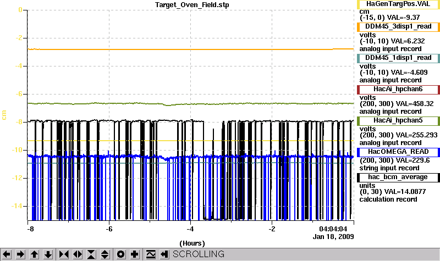Click the VAL=229.6 readout

pos(413,160)
